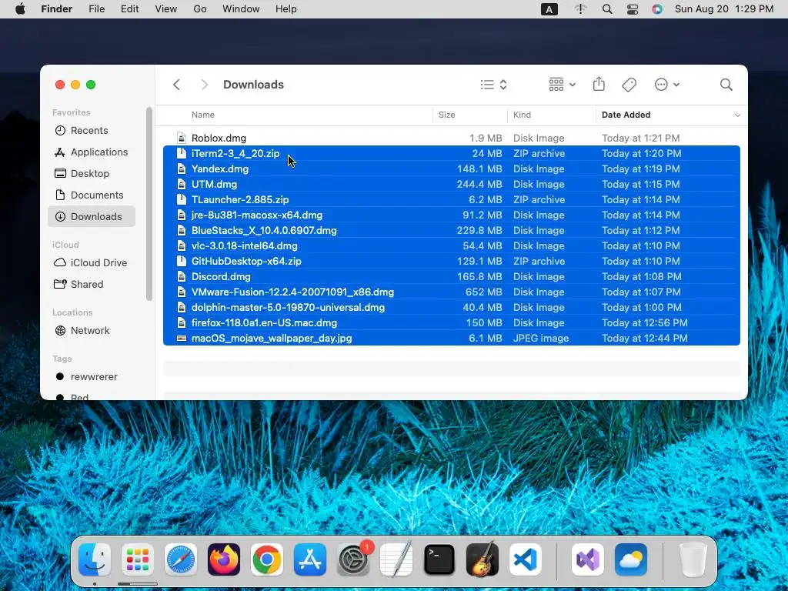Open Control Center in menu bar
Screen dimensions: 788x591
tap(633, 9)
